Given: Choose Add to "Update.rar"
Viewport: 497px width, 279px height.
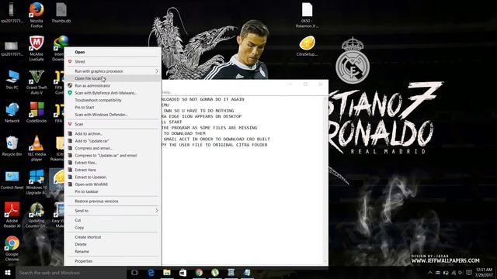Looking at the screenshot, I should pos(113,141).
